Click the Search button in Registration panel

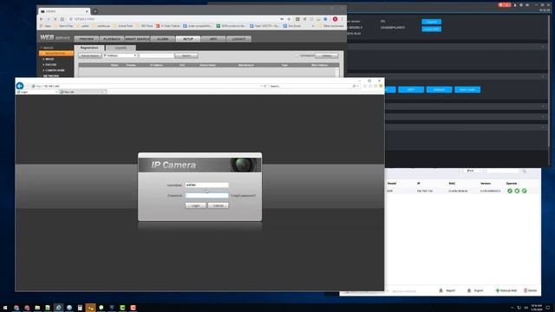coord(186,55)
